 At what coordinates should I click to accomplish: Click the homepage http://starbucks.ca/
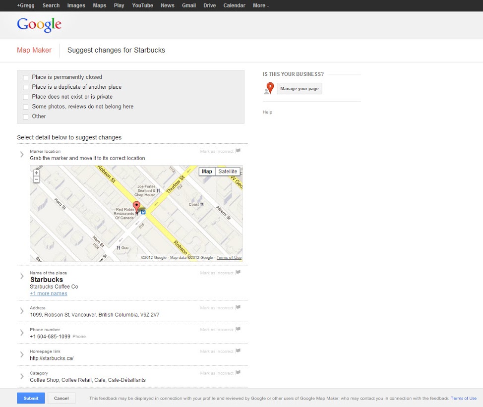pos(52,358)
